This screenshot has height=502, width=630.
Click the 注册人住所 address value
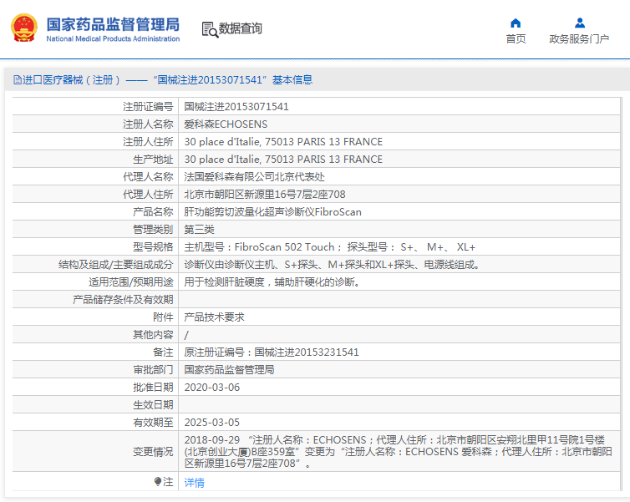tap(283, 142)
